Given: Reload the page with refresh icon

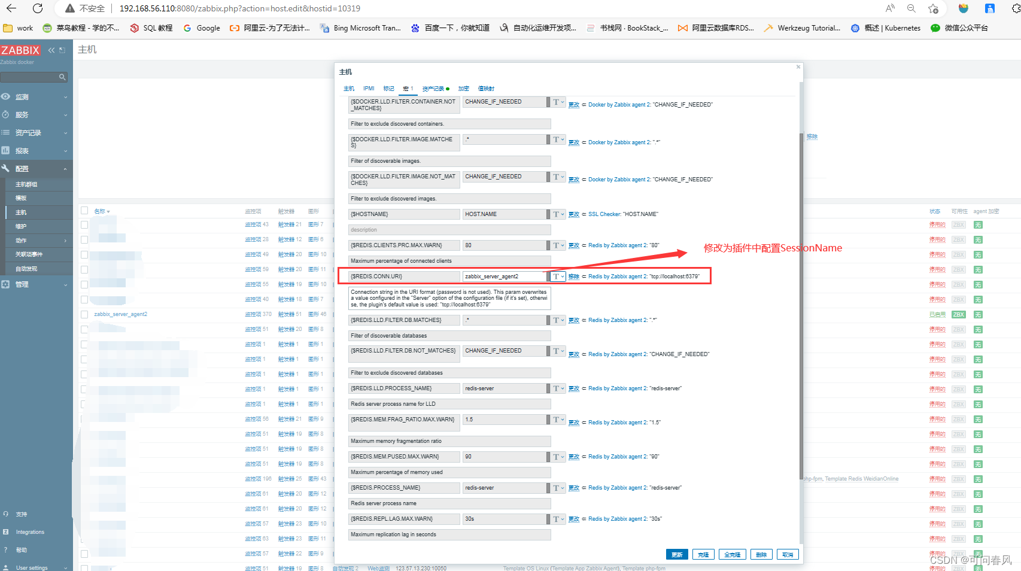Looking at the screenshot, I should 38,8.
